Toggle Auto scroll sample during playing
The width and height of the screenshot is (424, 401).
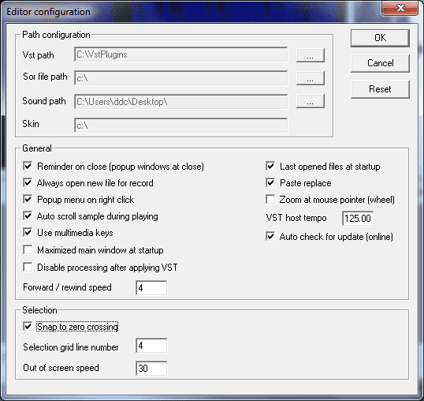tap(28, 215)
